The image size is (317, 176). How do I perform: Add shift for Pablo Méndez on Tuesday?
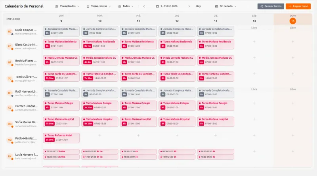point(100,135)
